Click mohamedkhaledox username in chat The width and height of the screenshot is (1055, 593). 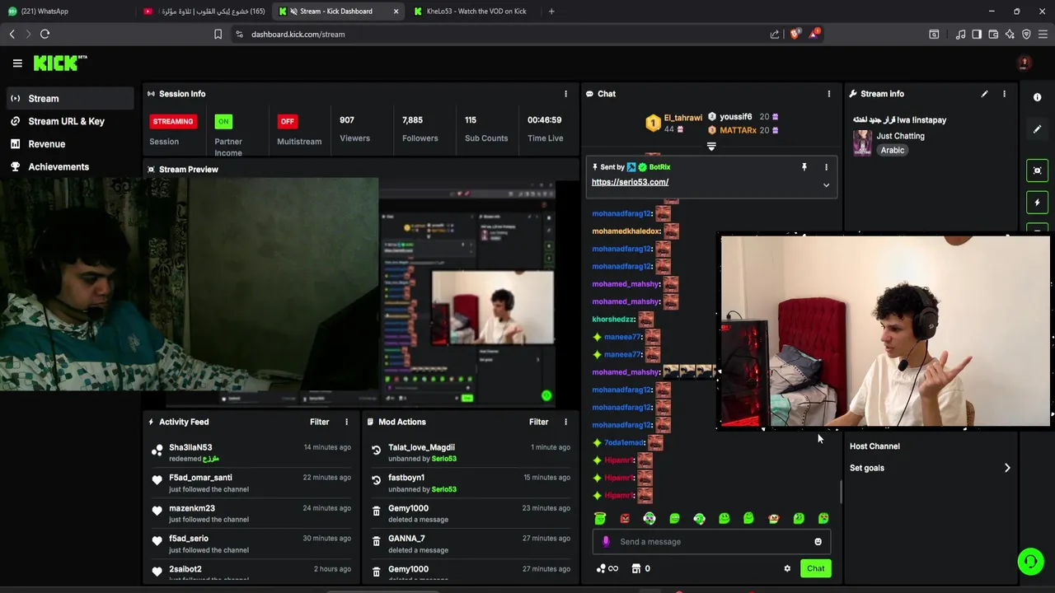point(626,231)
